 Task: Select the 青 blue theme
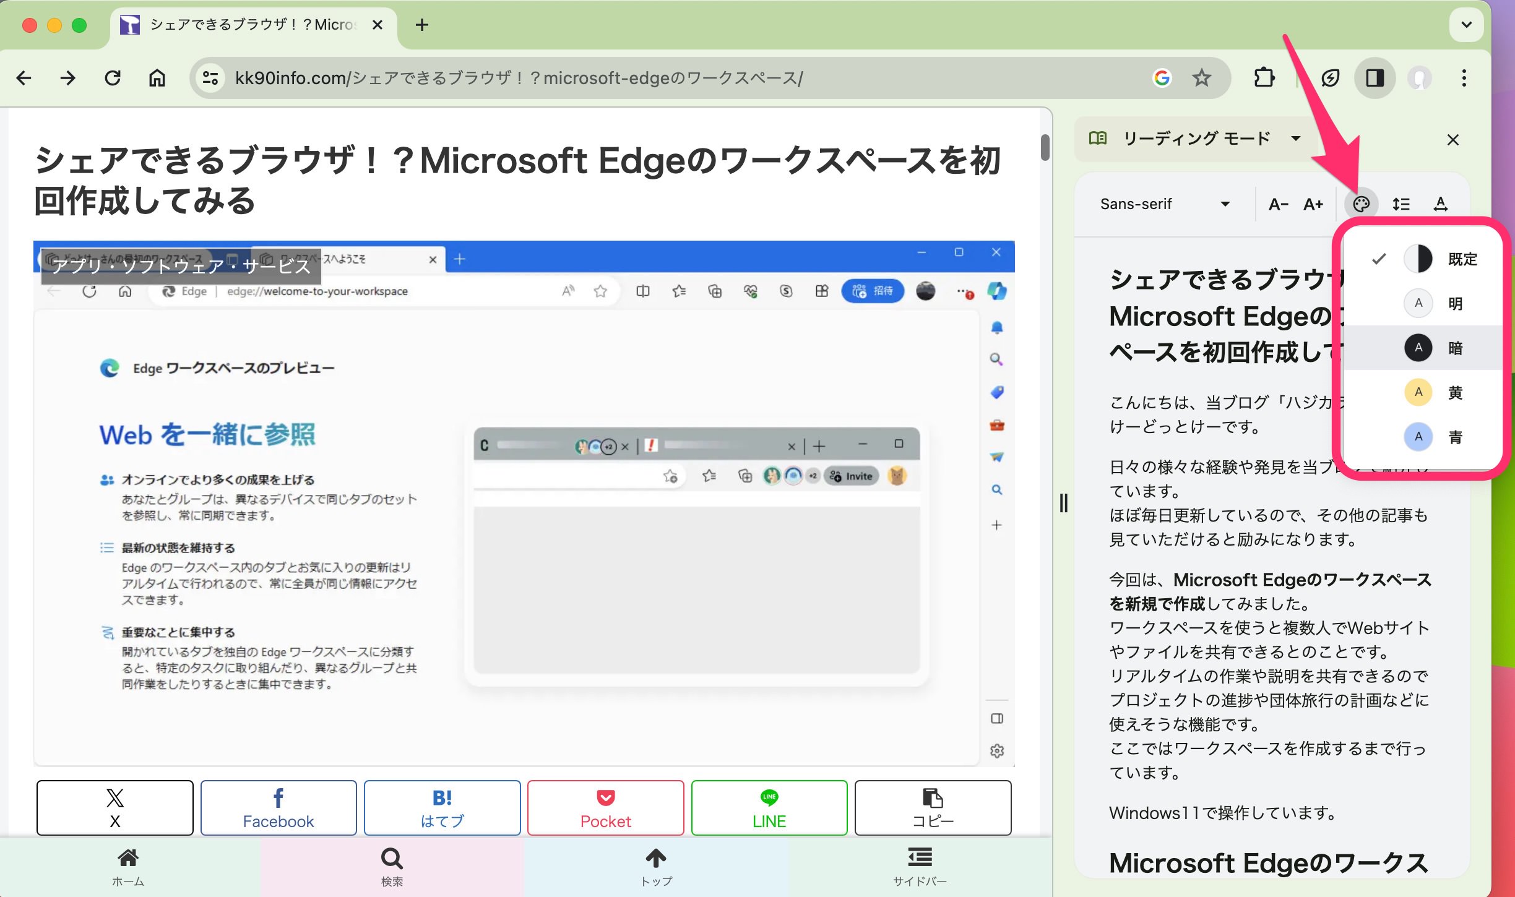(1423, 437)
